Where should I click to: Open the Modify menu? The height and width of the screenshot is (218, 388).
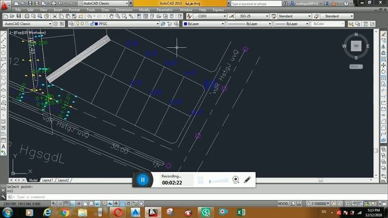click(144, 10)
